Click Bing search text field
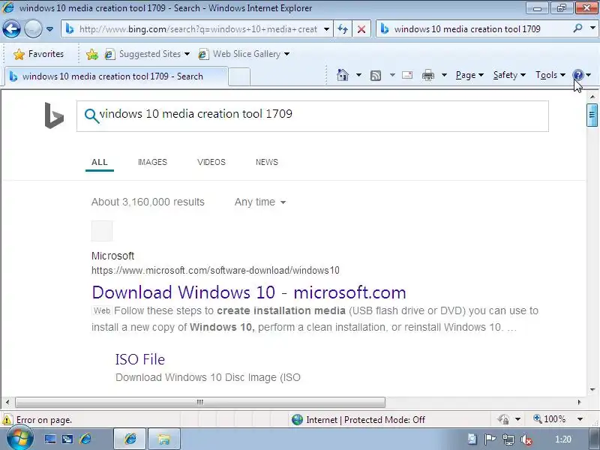 312,116
